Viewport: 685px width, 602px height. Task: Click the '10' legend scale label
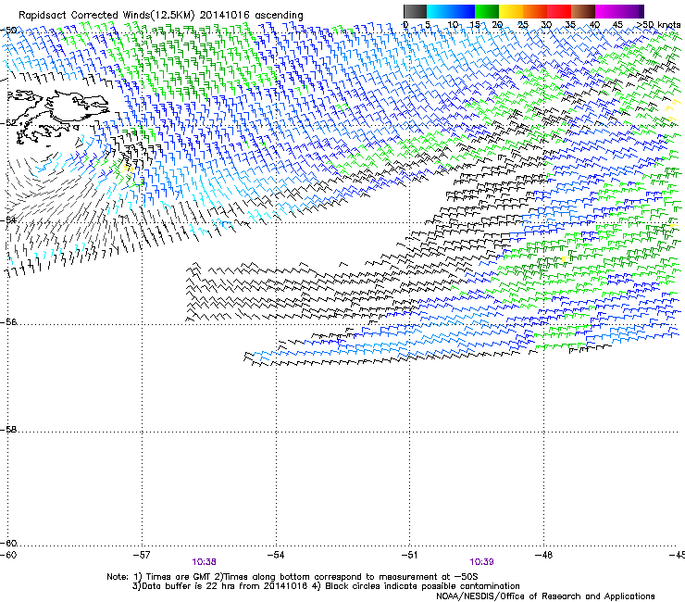click(453, 25)
